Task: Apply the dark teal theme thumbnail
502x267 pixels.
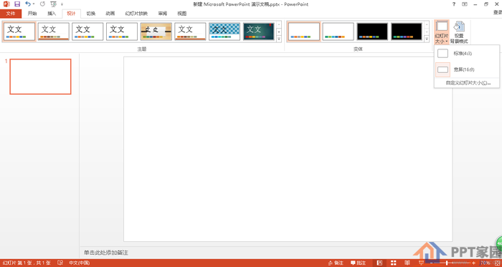Action: click(x=259, y=31)
